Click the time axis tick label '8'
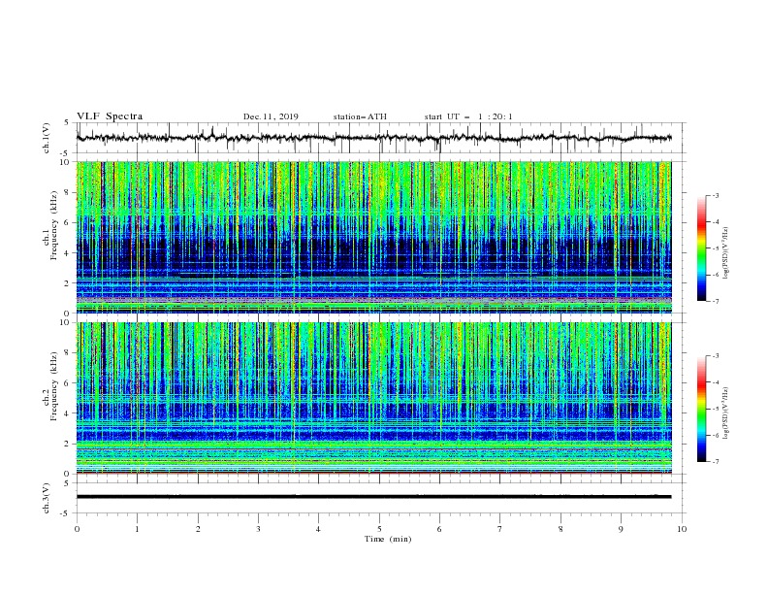The image size is (768, 594). tap(560, 529)
